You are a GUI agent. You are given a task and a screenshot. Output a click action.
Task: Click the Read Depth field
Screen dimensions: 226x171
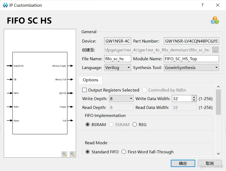(x=121, y=108)
